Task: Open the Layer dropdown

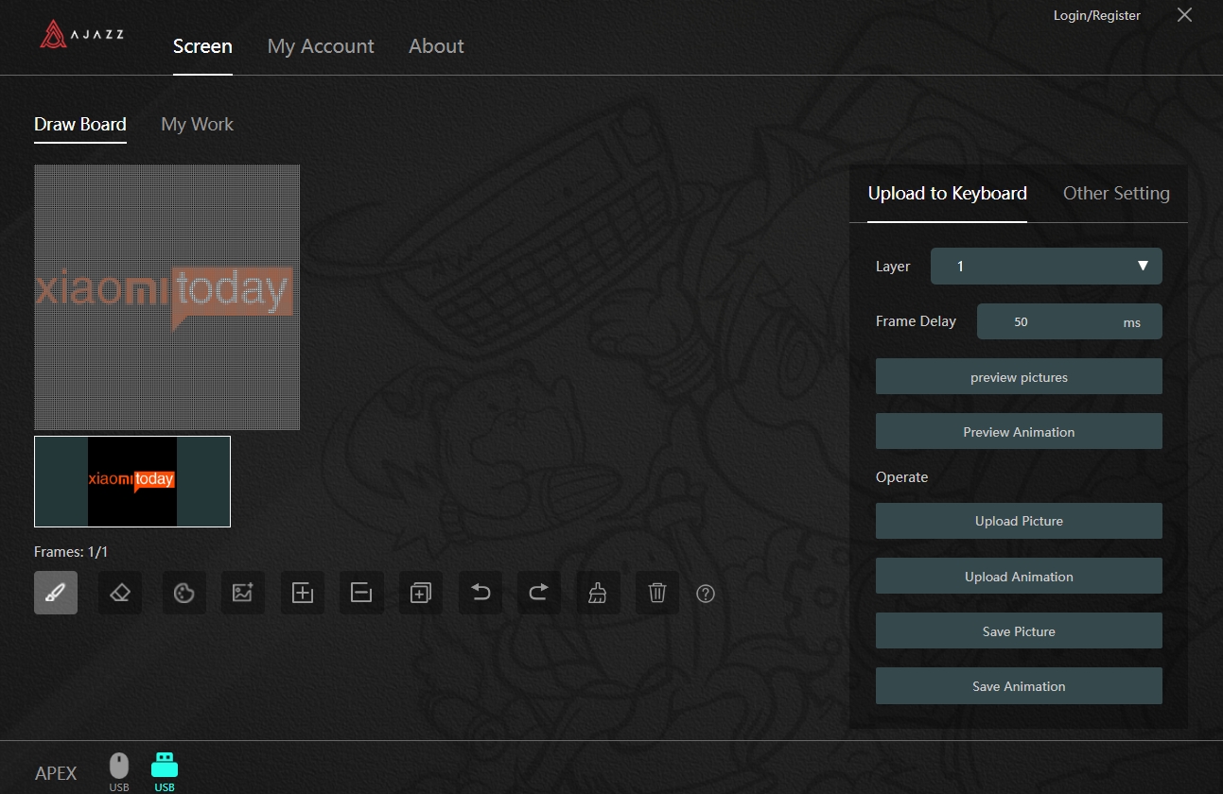Action: coord(1046,267)
